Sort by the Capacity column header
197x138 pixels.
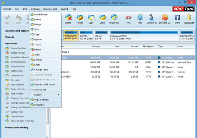(91, 46)
